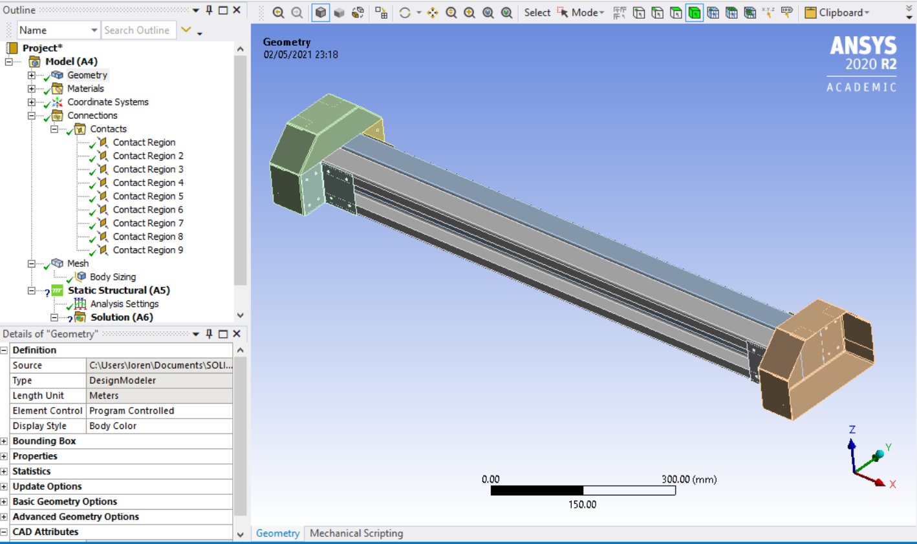Toggle the Details panel pin
This screenshot has width=917, height=544.
(208, 334)
